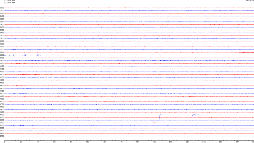The width and height of the screenshot is (254, 143).
Task: Pick the 05:30 time label
Action: point(2,38)
